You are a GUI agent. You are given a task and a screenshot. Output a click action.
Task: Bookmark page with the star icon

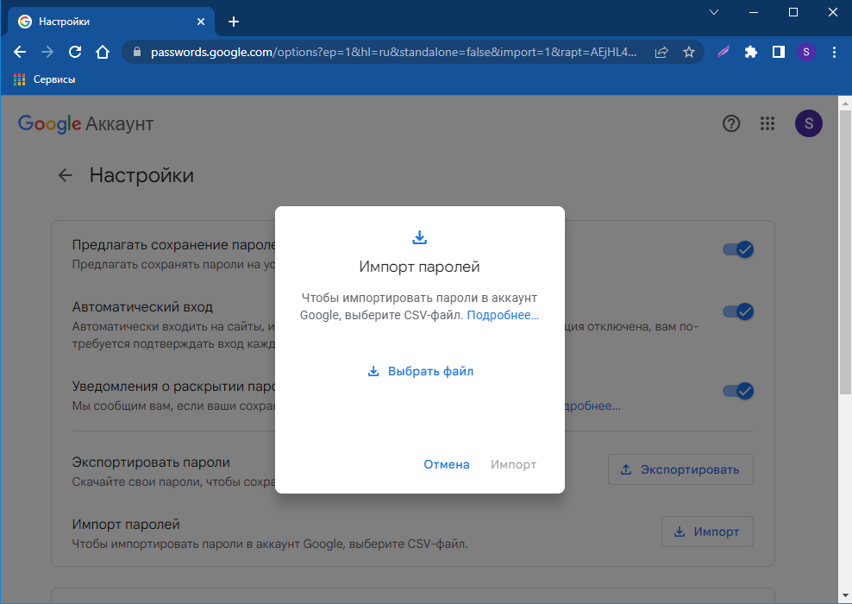[689, 52]
